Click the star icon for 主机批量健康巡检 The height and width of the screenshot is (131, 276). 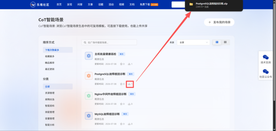(121, 64)
